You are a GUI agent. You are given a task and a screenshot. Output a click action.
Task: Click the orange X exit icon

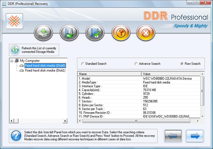tap(146, 33)
